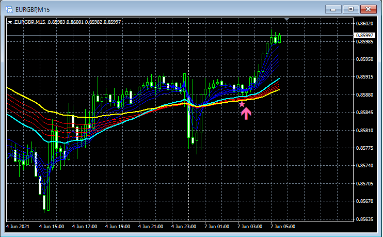Screen dimensions: 383x237
Task: Select the pink up arrow signal
Action: [246, 114]
